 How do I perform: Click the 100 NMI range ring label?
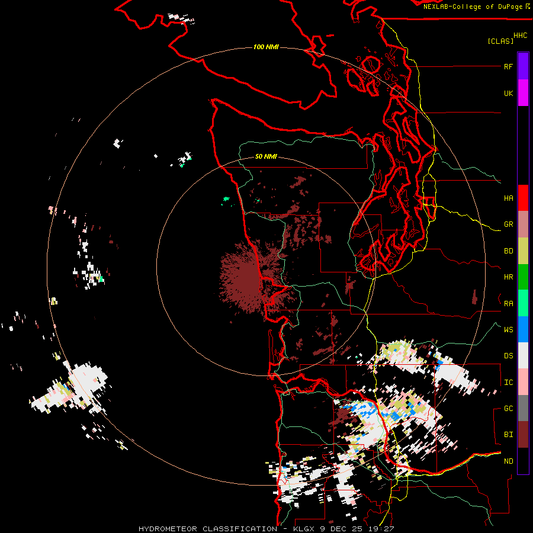(x=266, y=47)
